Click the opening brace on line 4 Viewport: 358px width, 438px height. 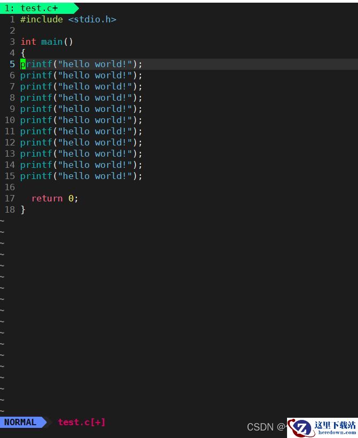coord(23,53)
